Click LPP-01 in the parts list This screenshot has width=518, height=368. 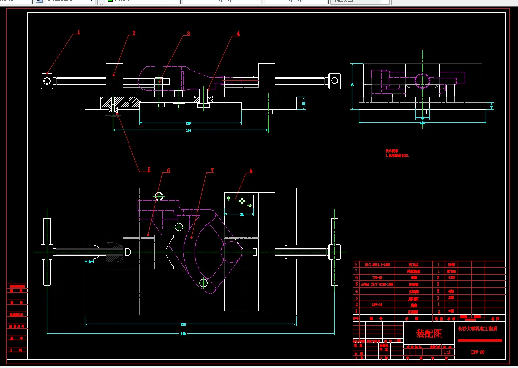pos(377,305)
